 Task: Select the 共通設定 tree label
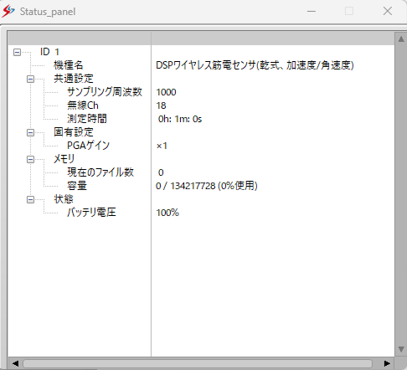click(x=74, y=79)
